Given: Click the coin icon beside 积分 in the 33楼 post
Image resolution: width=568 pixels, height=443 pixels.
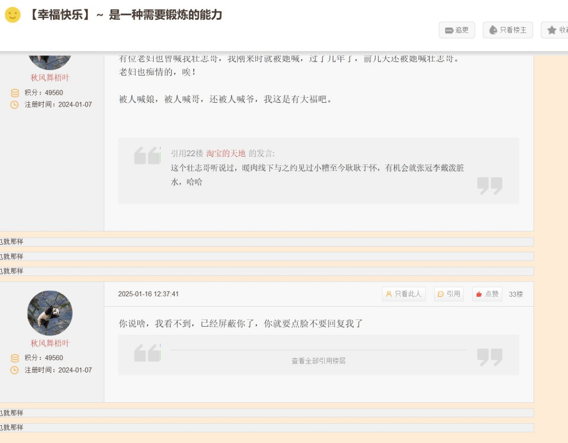Looking at the screenshot, I should pos(15,358).
